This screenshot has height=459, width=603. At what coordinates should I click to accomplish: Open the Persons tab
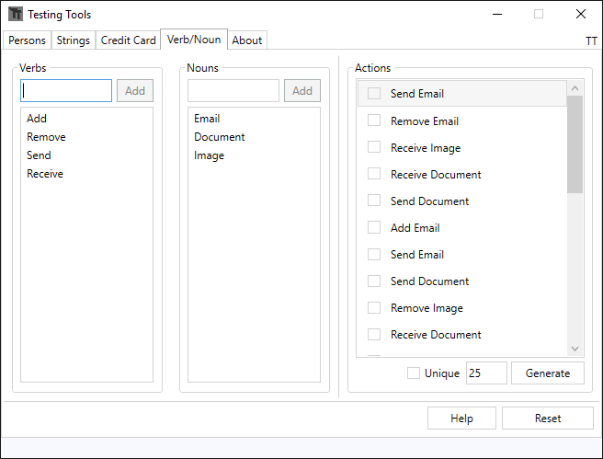[x=27, y=40]
